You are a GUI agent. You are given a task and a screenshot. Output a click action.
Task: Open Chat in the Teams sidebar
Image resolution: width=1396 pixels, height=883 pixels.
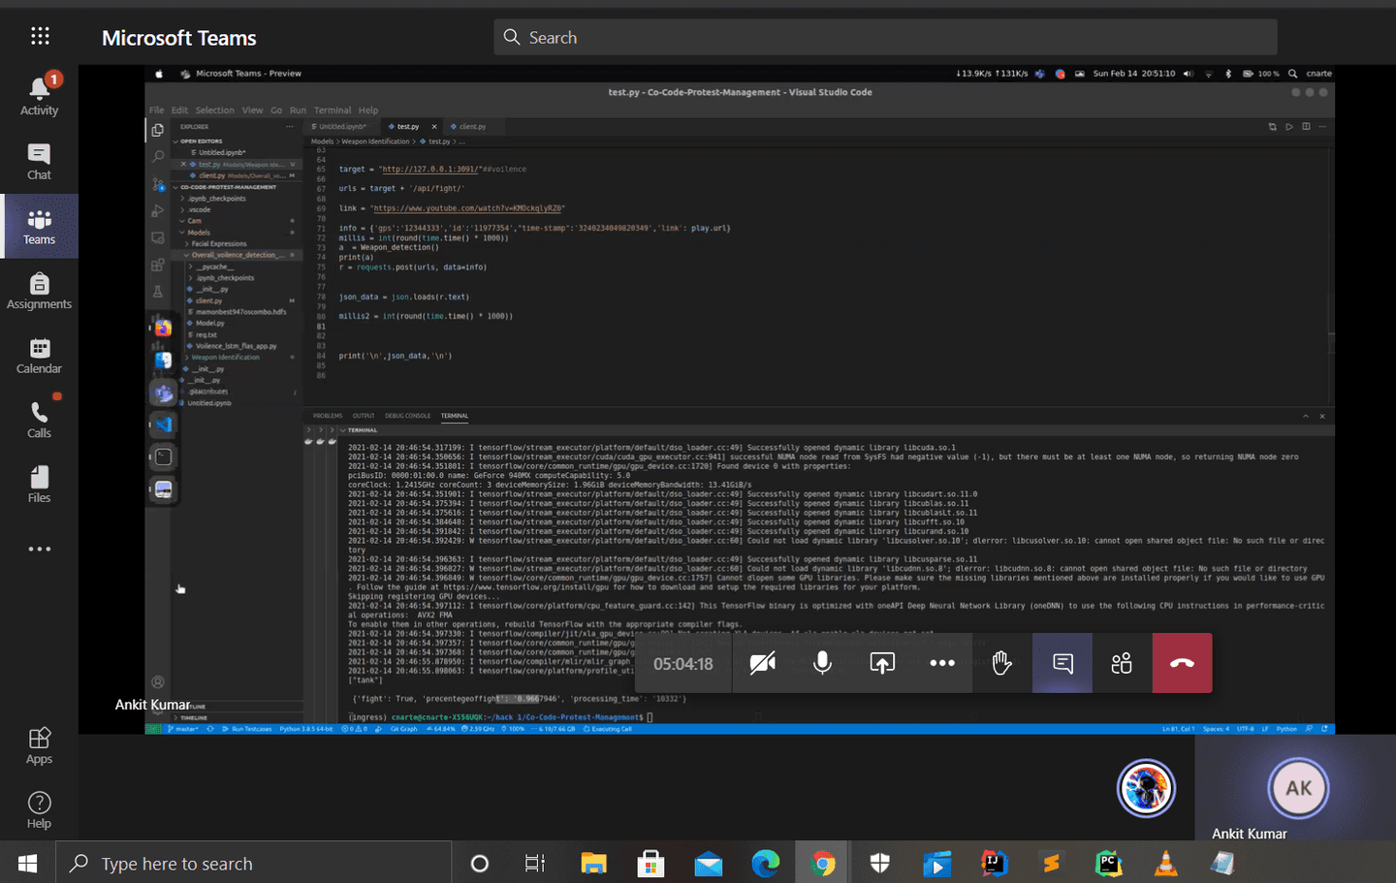pos(39,161)
